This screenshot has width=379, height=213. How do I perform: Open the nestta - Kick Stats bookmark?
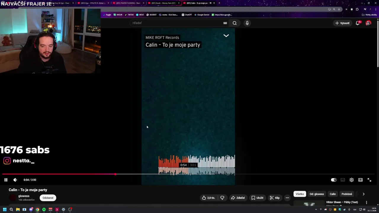168,15
